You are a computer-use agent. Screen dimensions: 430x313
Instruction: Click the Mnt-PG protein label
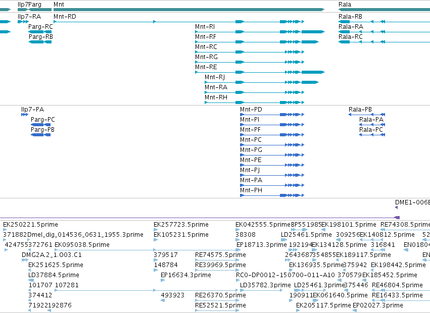pyautogui.click(x=251, y=150)
